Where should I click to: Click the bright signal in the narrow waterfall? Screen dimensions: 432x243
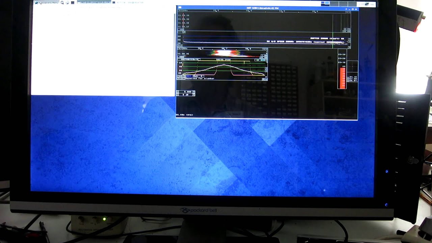point(224,53)
